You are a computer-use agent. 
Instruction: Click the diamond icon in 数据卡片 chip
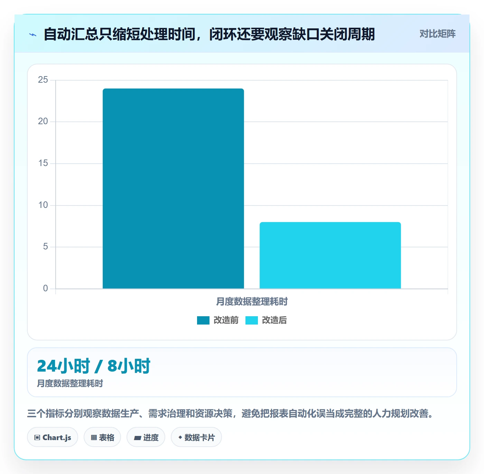point(180,437)
